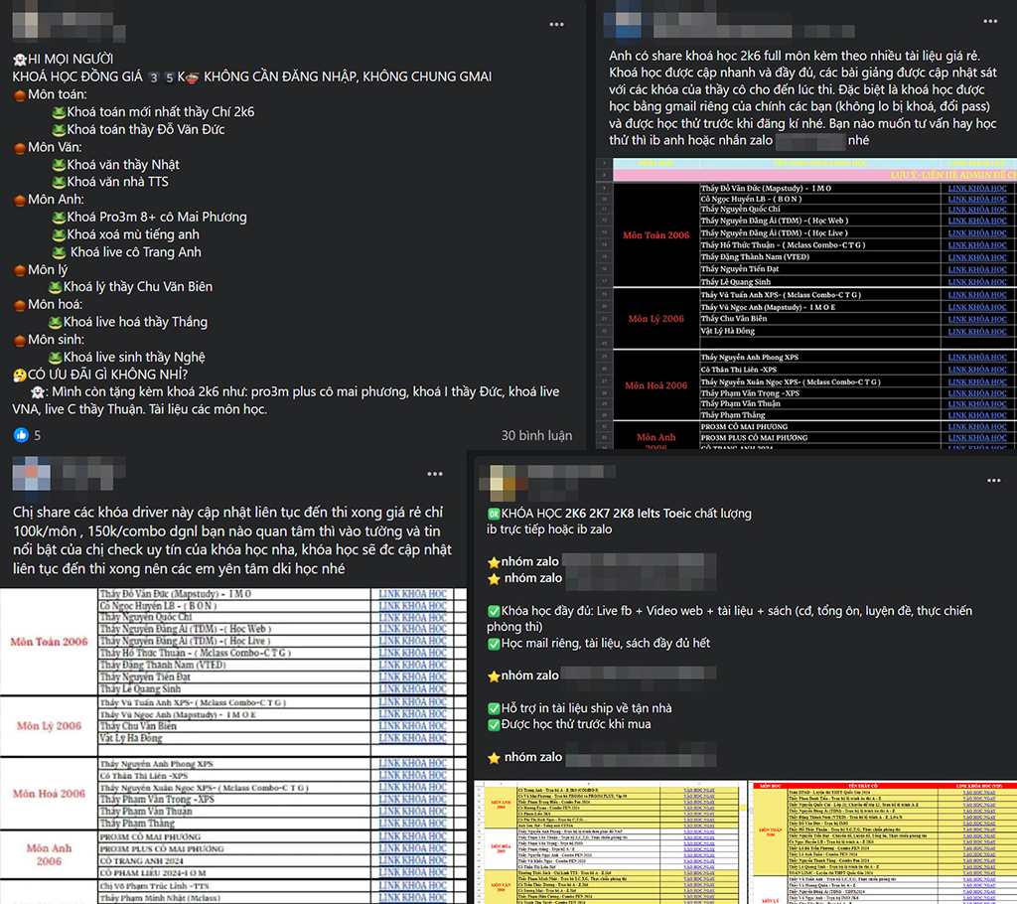
Task: Click avatar of "Chị share các khóa driver" poster
Action: 30,474
